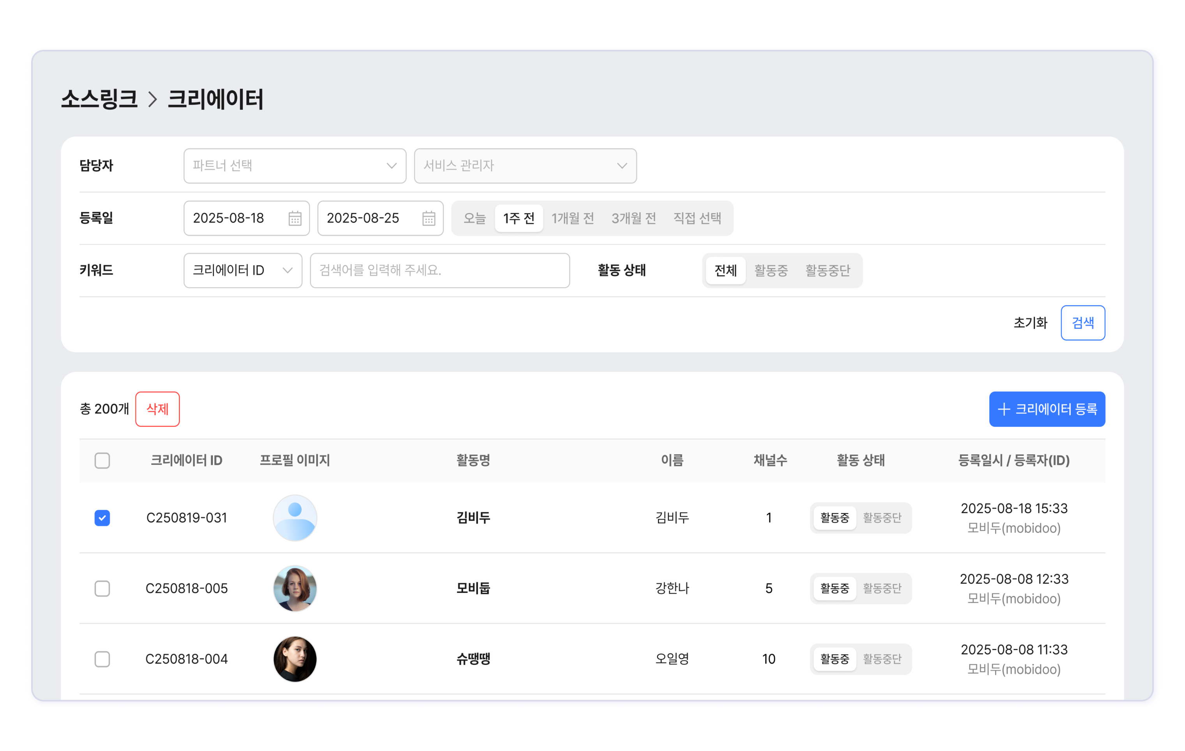Check the C250818-005 row checkbox
The width and height of the screenshot is (1185, 751).
tap(103, 588)
